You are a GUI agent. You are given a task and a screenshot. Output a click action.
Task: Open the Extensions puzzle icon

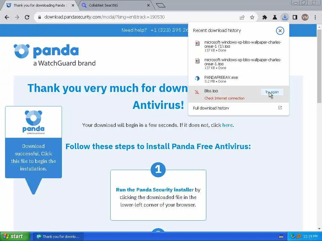[x=265, y=18]
